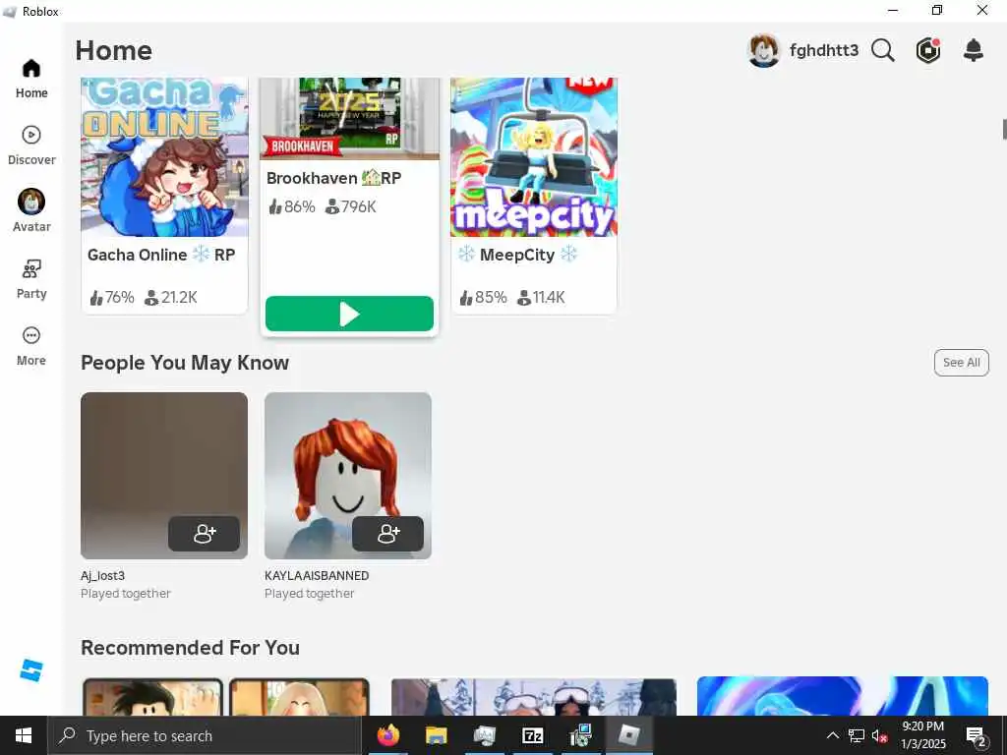The height and width of the screenshot is (755, 1007).
Task: Open the search magnifier icon
Action: point(883,50)
